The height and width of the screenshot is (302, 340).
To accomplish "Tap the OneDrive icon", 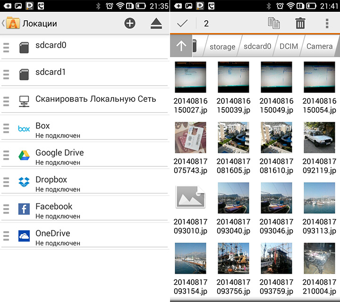I will click(x=24, y=236).
